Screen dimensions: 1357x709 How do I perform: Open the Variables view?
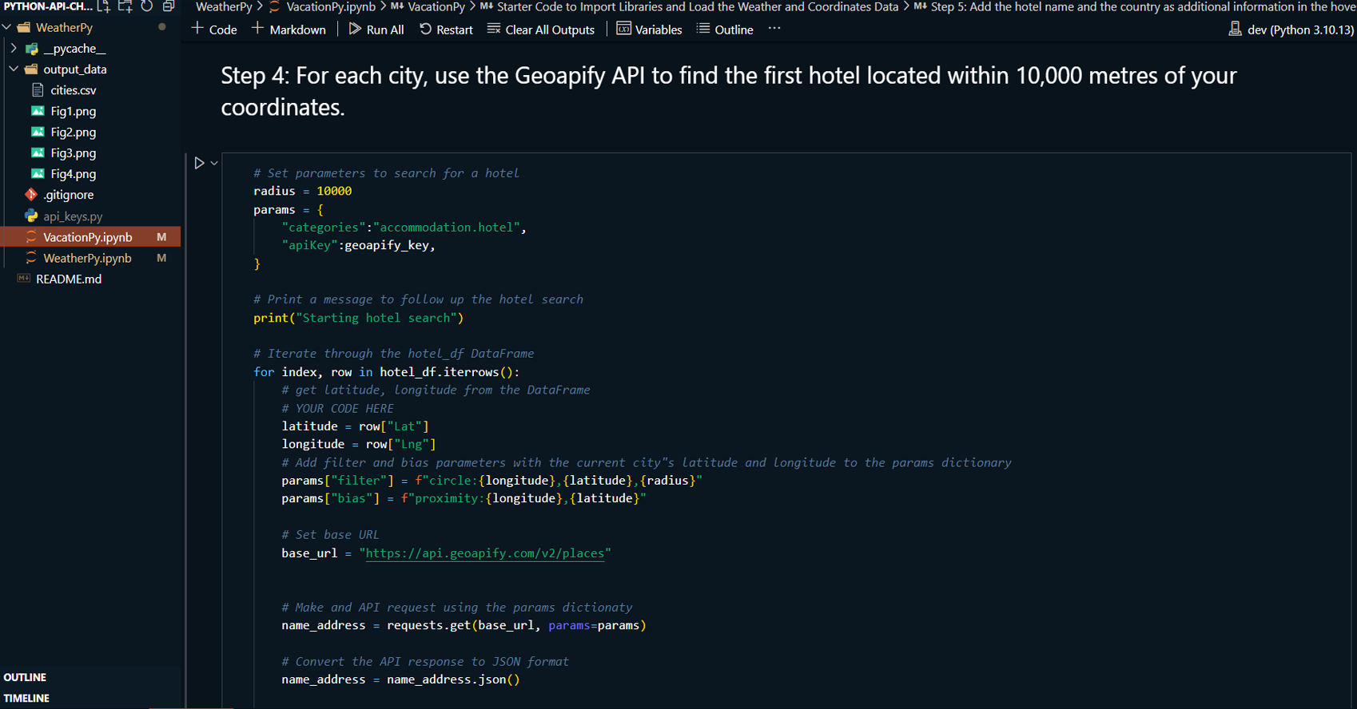click(649, 30)
